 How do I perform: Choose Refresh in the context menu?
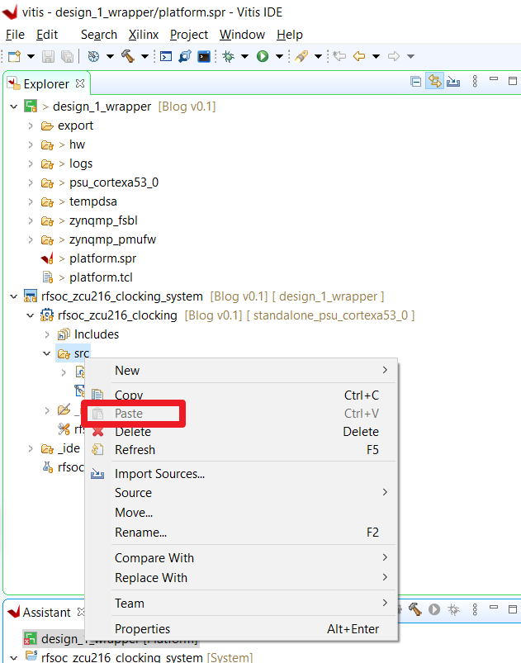[x=241, y=450]
